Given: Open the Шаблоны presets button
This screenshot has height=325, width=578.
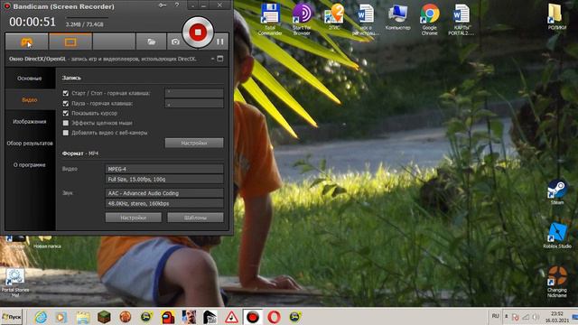Looking at the screenshot, I should 195,218.
